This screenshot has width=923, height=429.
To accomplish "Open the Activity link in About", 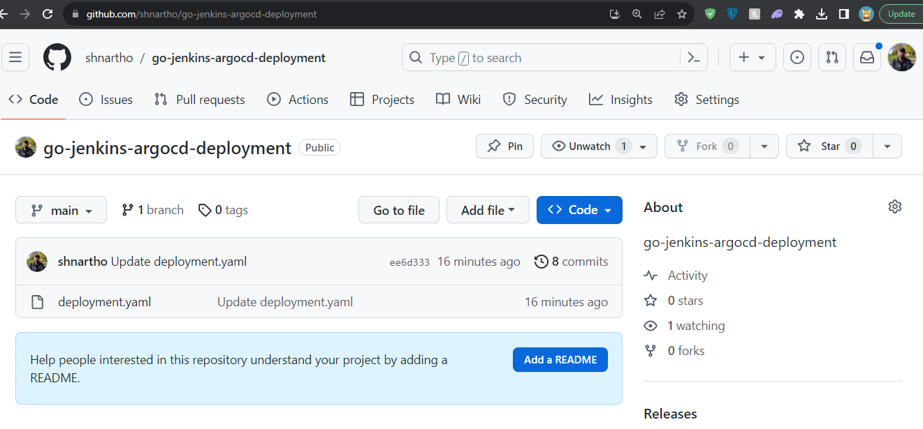I will coord(676,276).
